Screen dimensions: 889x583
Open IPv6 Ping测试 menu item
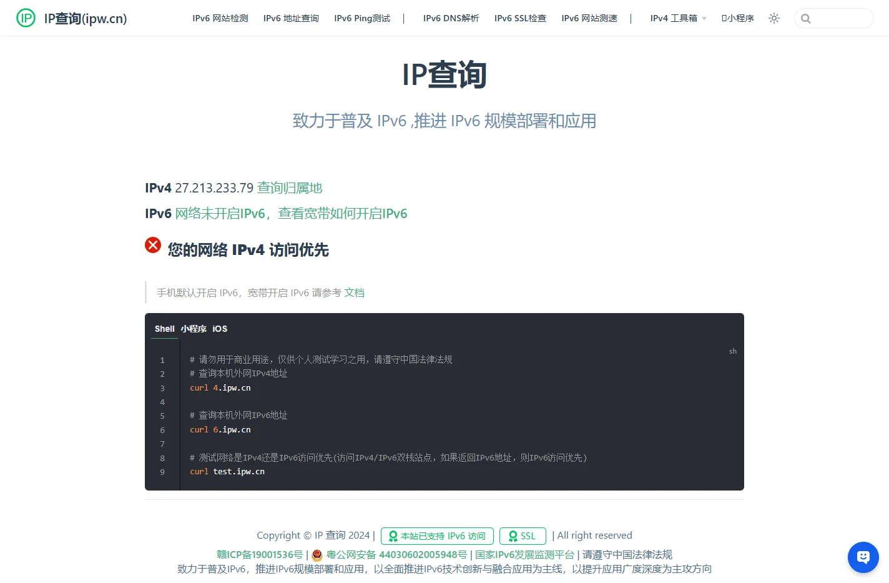point(362,18)
